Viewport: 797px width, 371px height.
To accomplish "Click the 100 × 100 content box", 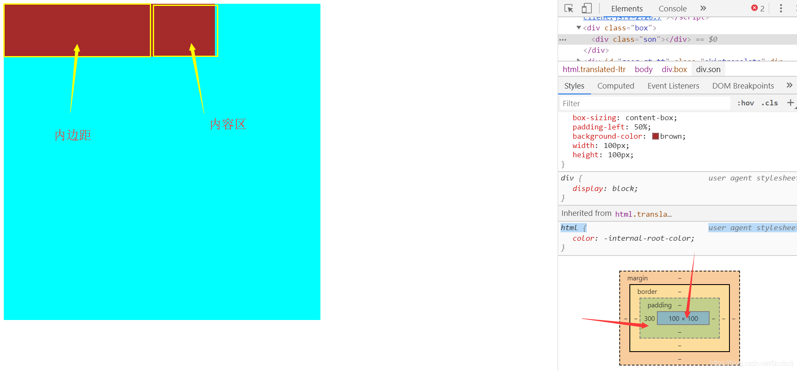I will tap(683, 318).
